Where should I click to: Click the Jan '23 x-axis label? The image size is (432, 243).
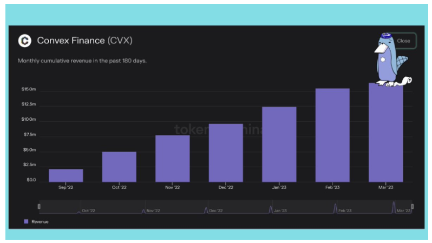point(279,187)
